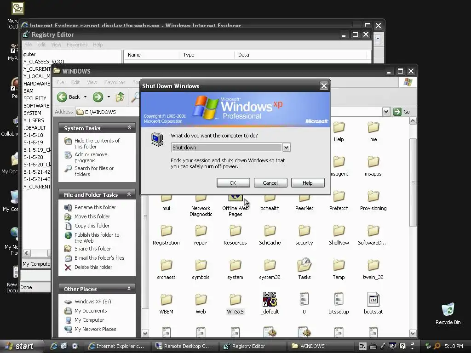
Task: Select the _default MS-DOS shortcut icon
Action: (270, 299)
